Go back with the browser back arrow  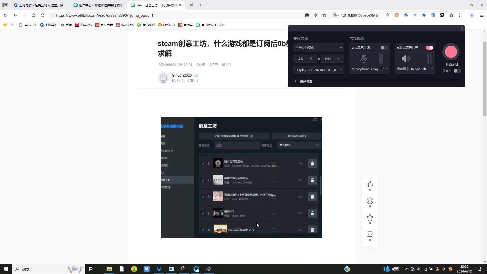point(15,15)
